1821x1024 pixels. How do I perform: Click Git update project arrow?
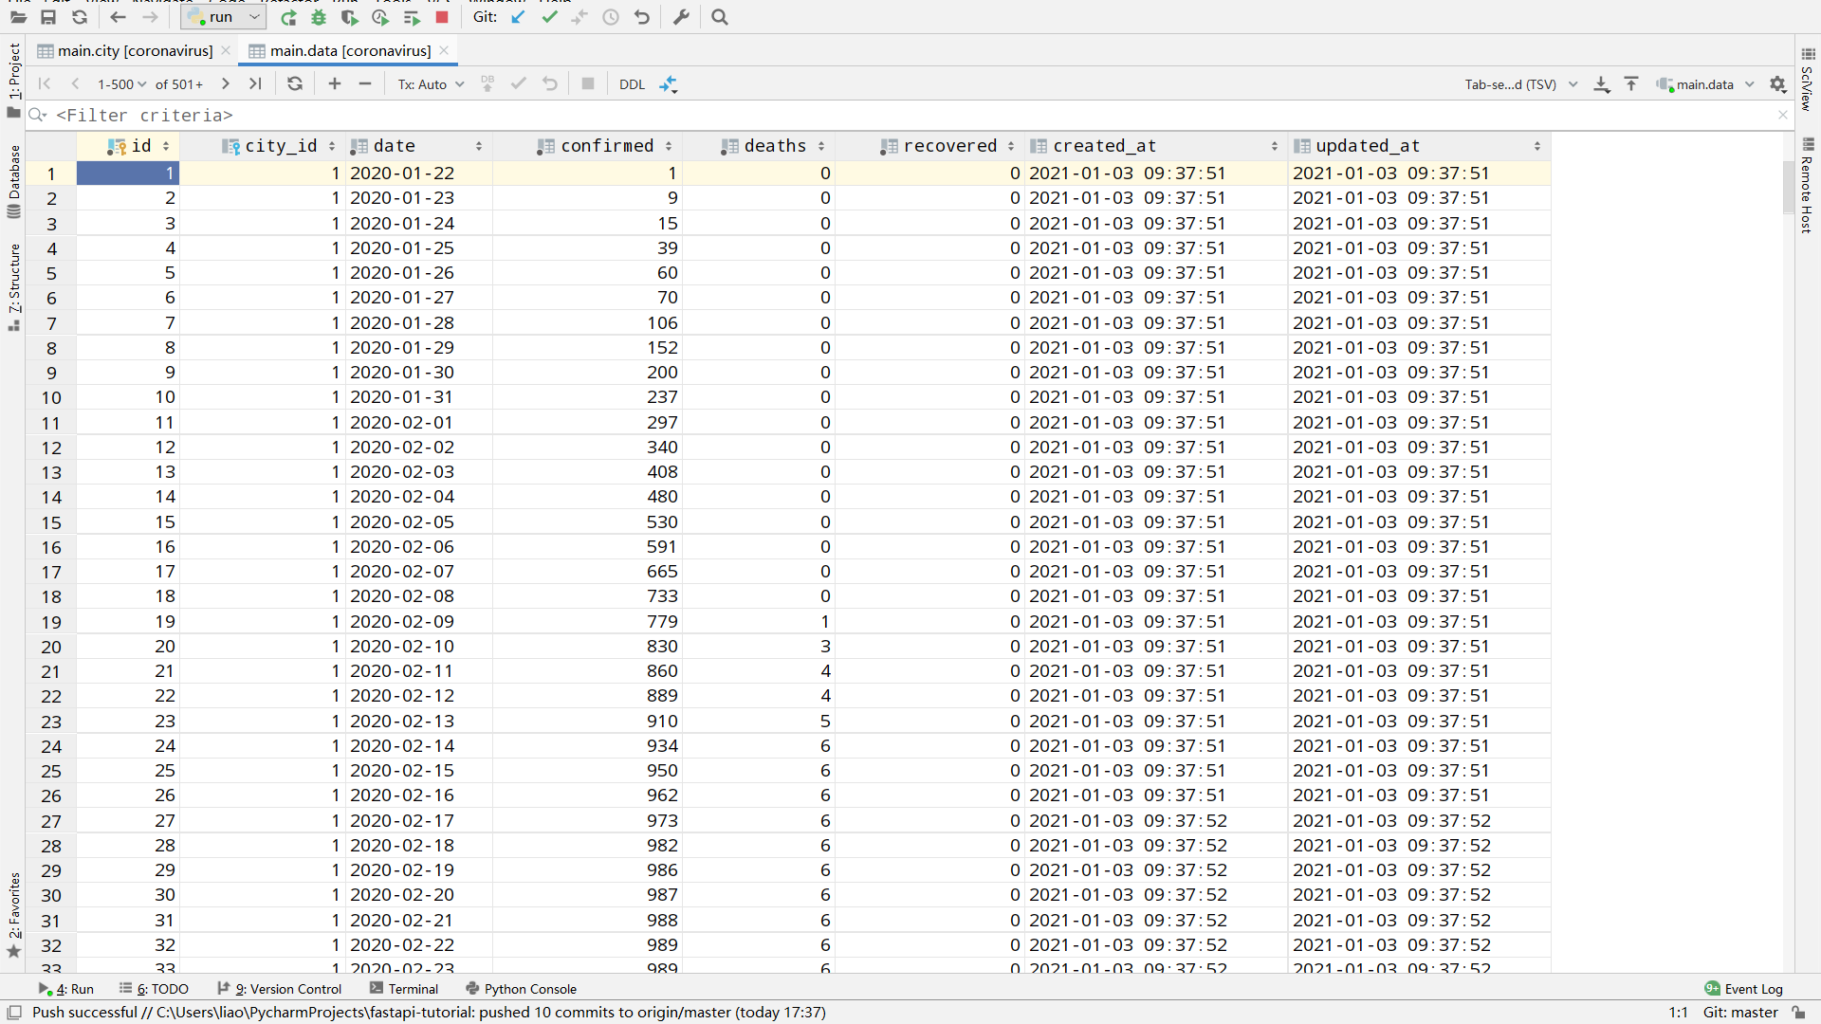[x=518, y=17]
